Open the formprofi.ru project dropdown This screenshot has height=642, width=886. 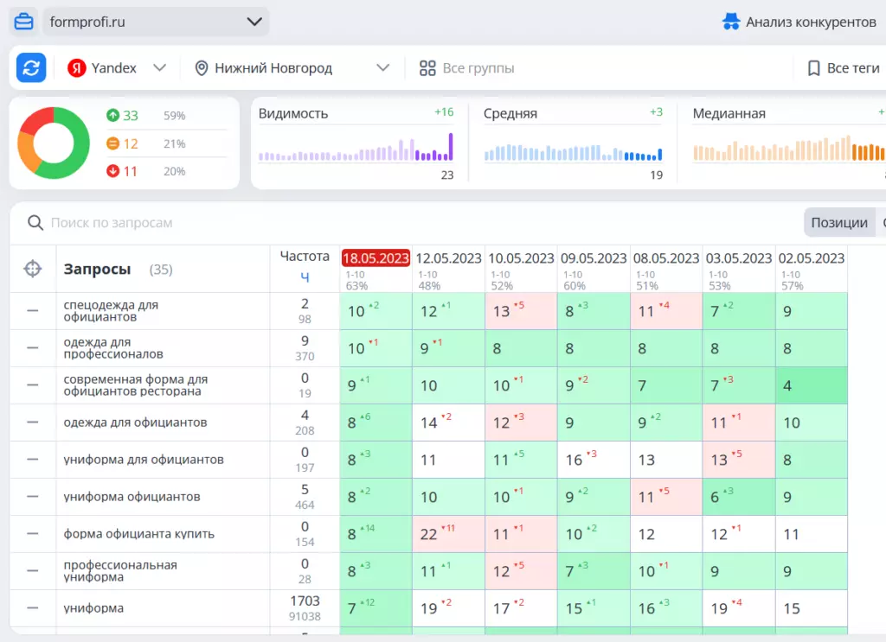[156, 22]
